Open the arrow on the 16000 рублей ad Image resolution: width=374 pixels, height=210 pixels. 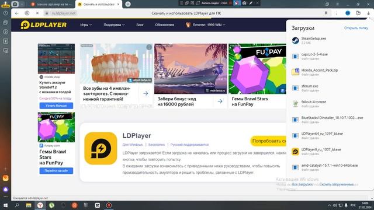220,101
